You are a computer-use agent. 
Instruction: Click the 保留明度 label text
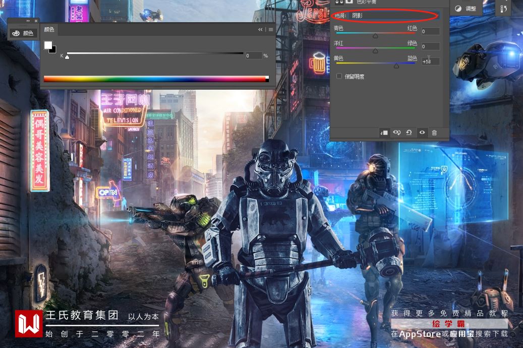pos(355,76)
